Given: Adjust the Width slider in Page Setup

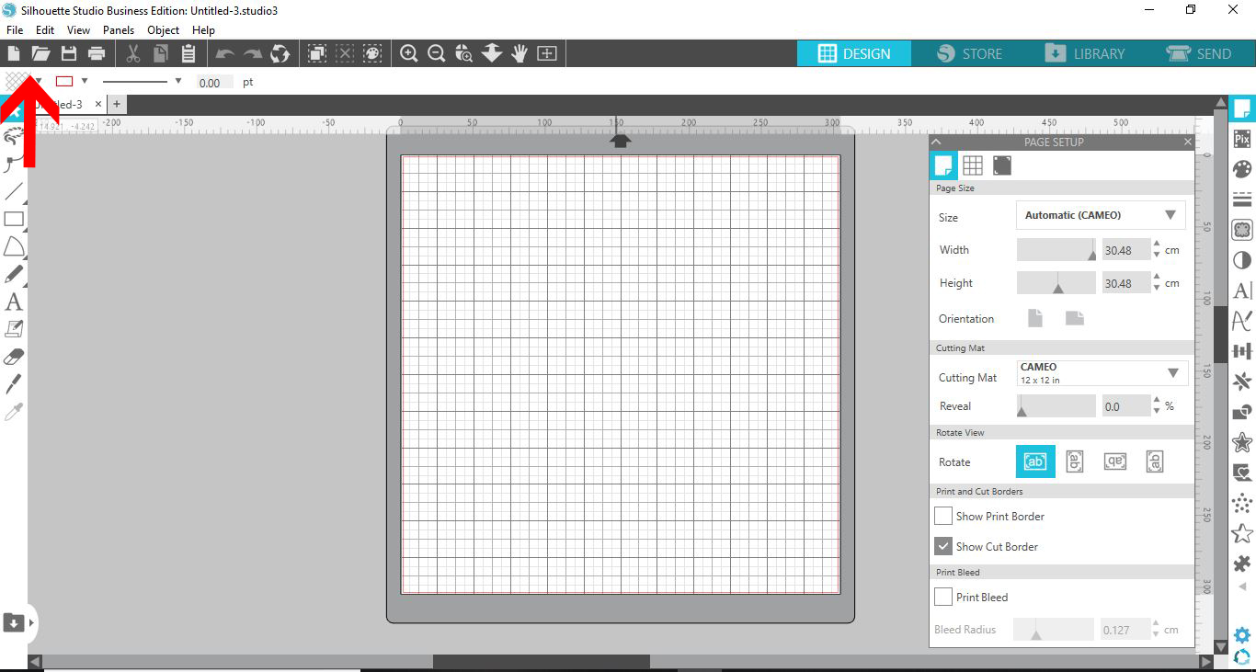Looking at the screenshot, I should tap(1056, 249).
